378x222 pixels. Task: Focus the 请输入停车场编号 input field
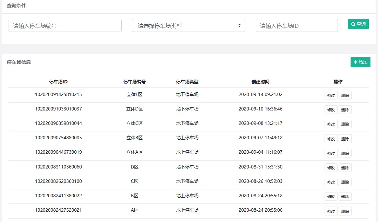pyautogui.click(x=65, y=25)
